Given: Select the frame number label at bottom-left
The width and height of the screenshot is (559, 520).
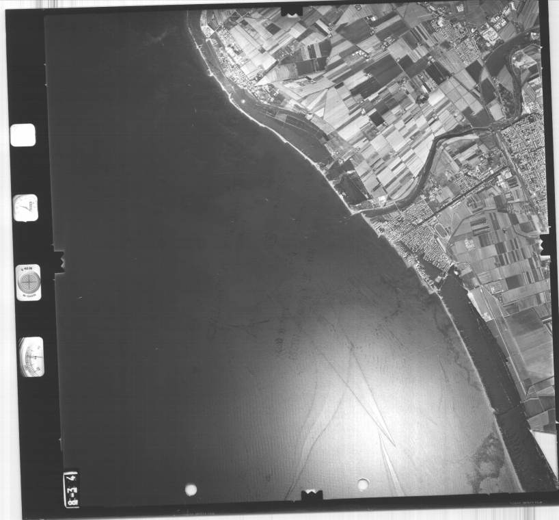Looking at the screenshot, I should click(72, 488).
